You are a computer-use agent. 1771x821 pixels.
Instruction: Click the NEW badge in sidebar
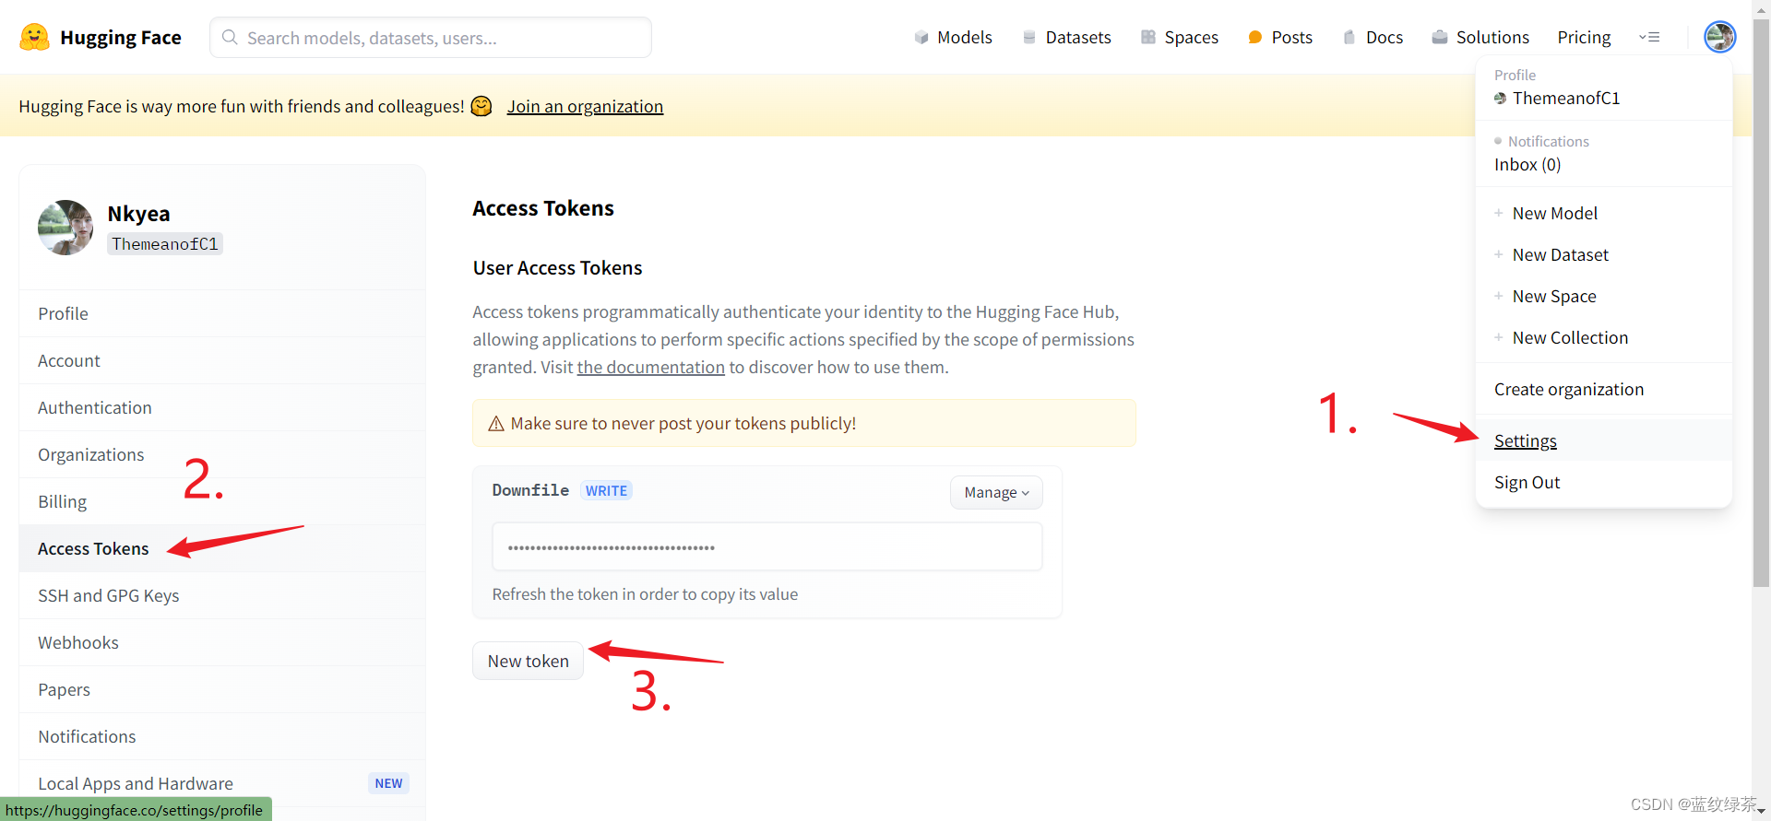pos(388,783)
